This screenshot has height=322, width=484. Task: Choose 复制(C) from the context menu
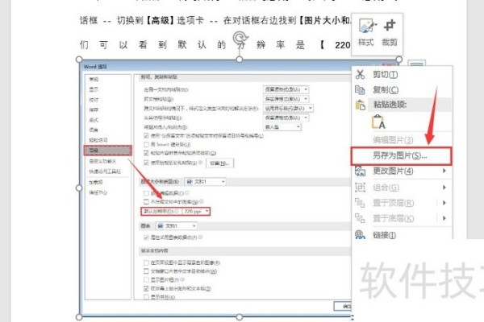[x=403, y=90]
